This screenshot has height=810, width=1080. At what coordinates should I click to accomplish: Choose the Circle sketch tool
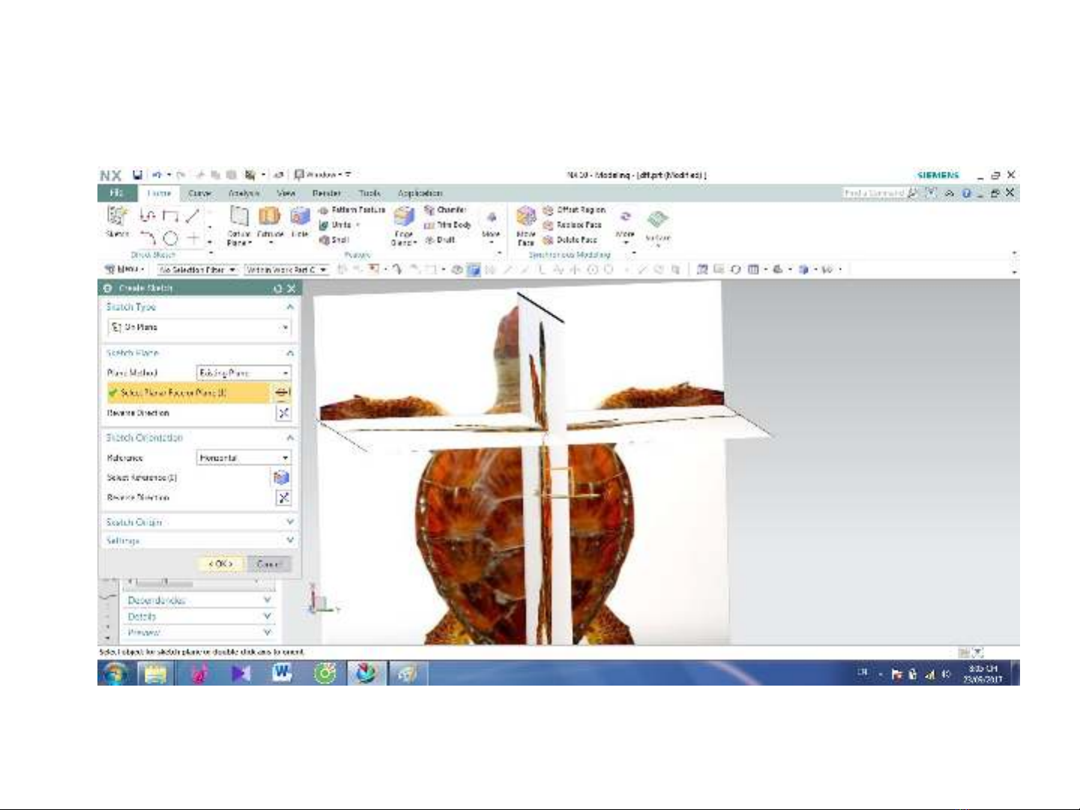(171, 239)
